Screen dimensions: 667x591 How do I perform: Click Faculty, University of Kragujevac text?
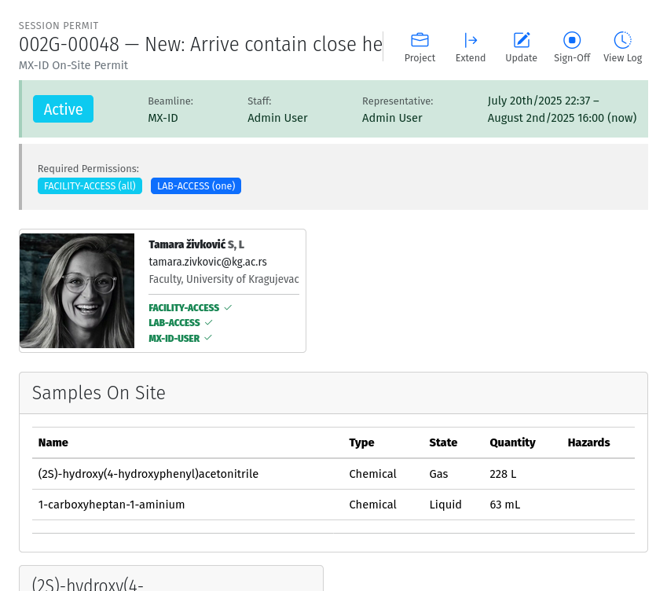pos(224,279)
